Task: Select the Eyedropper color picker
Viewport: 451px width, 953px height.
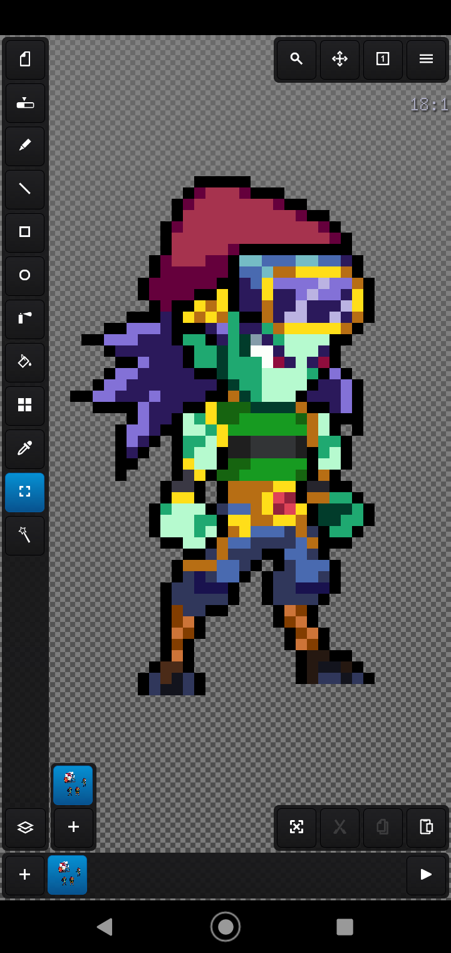Action: pos(25,449)
